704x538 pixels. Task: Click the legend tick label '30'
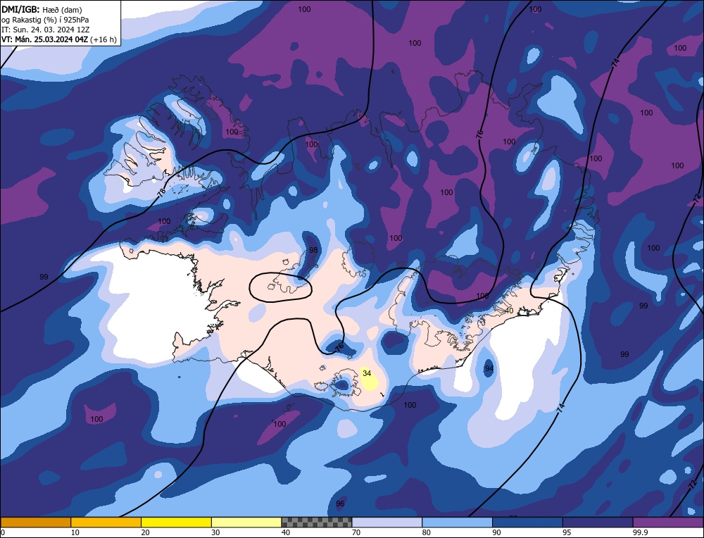215,532
